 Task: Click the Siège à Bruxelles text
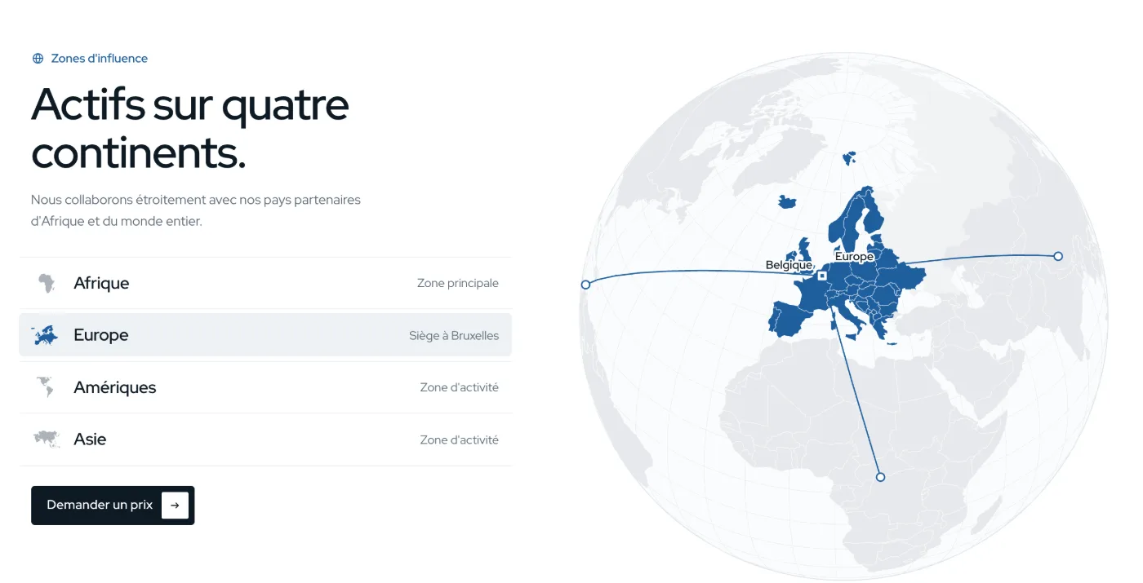pos(454,336)
